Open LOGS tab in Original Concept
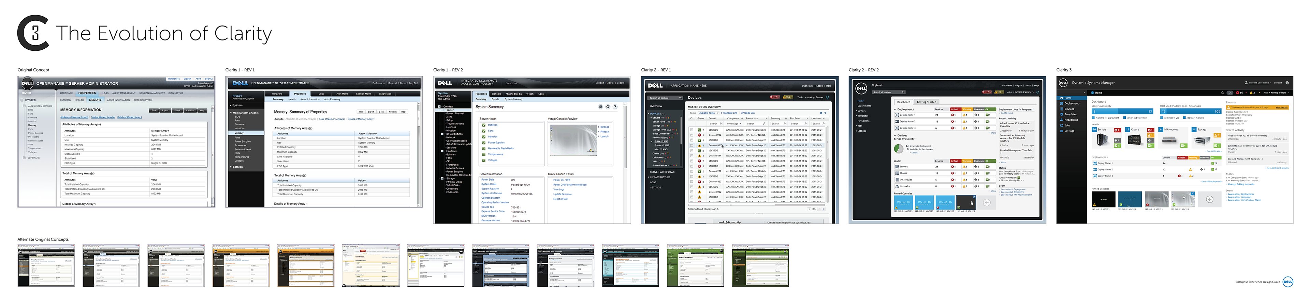1310x302 pixels. coord(106,93)
